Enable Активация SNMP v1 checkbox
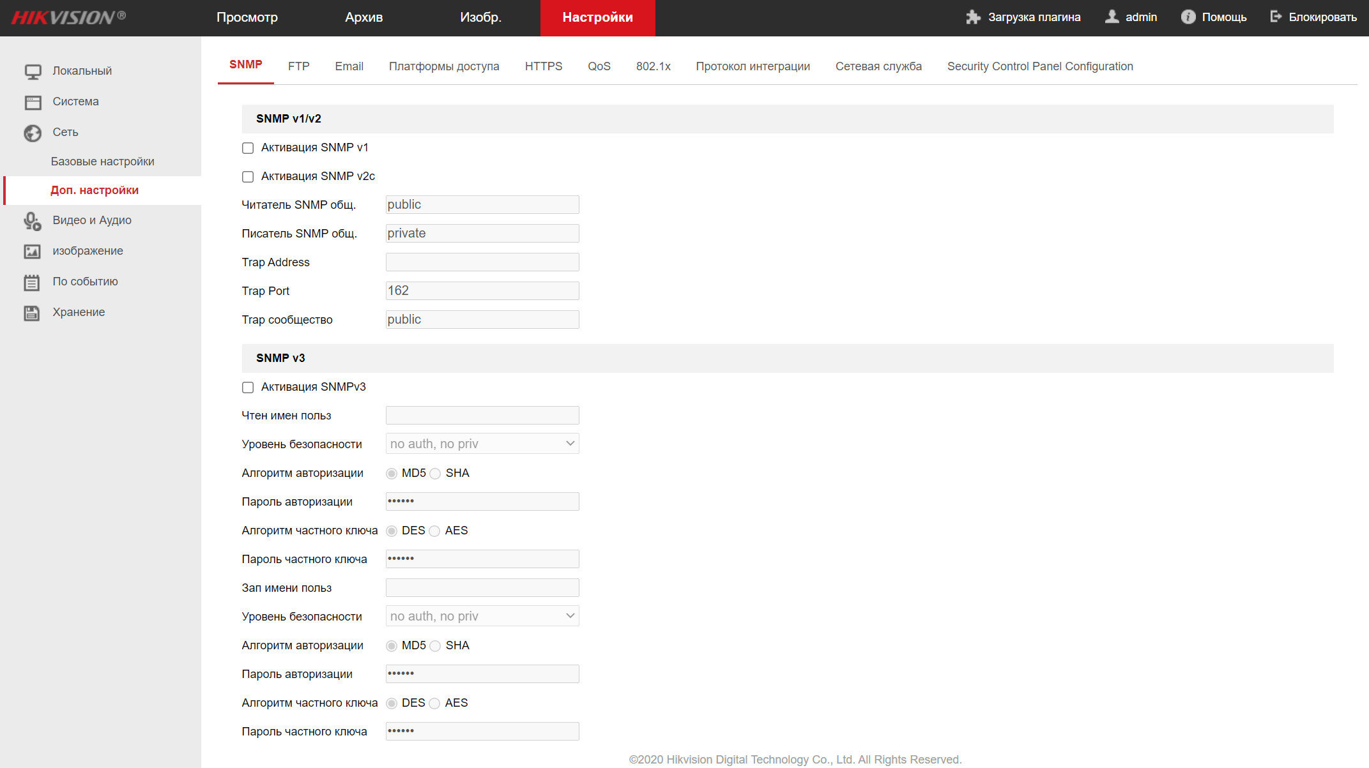 (x=248, y=148)
